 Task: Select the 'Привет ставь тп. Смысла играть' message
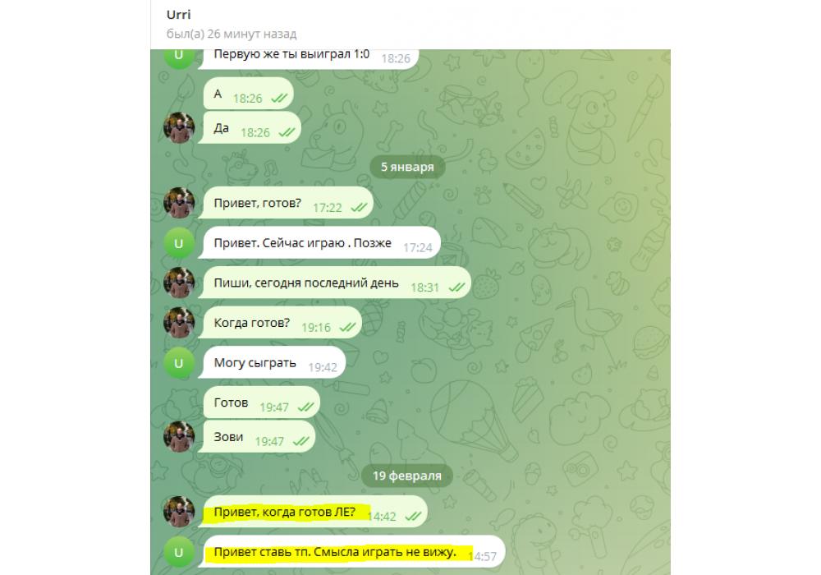tap(353, 552)
